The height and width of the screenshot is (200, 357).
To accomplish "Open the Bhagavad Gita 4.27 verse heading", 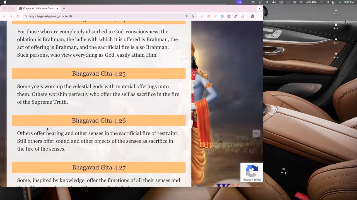I will coord(99,167).
